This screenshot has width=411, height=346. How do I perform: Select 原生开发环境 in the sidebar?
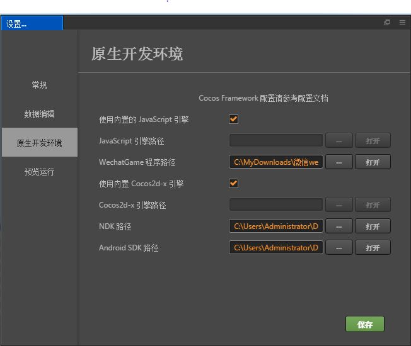click(39, 143)
